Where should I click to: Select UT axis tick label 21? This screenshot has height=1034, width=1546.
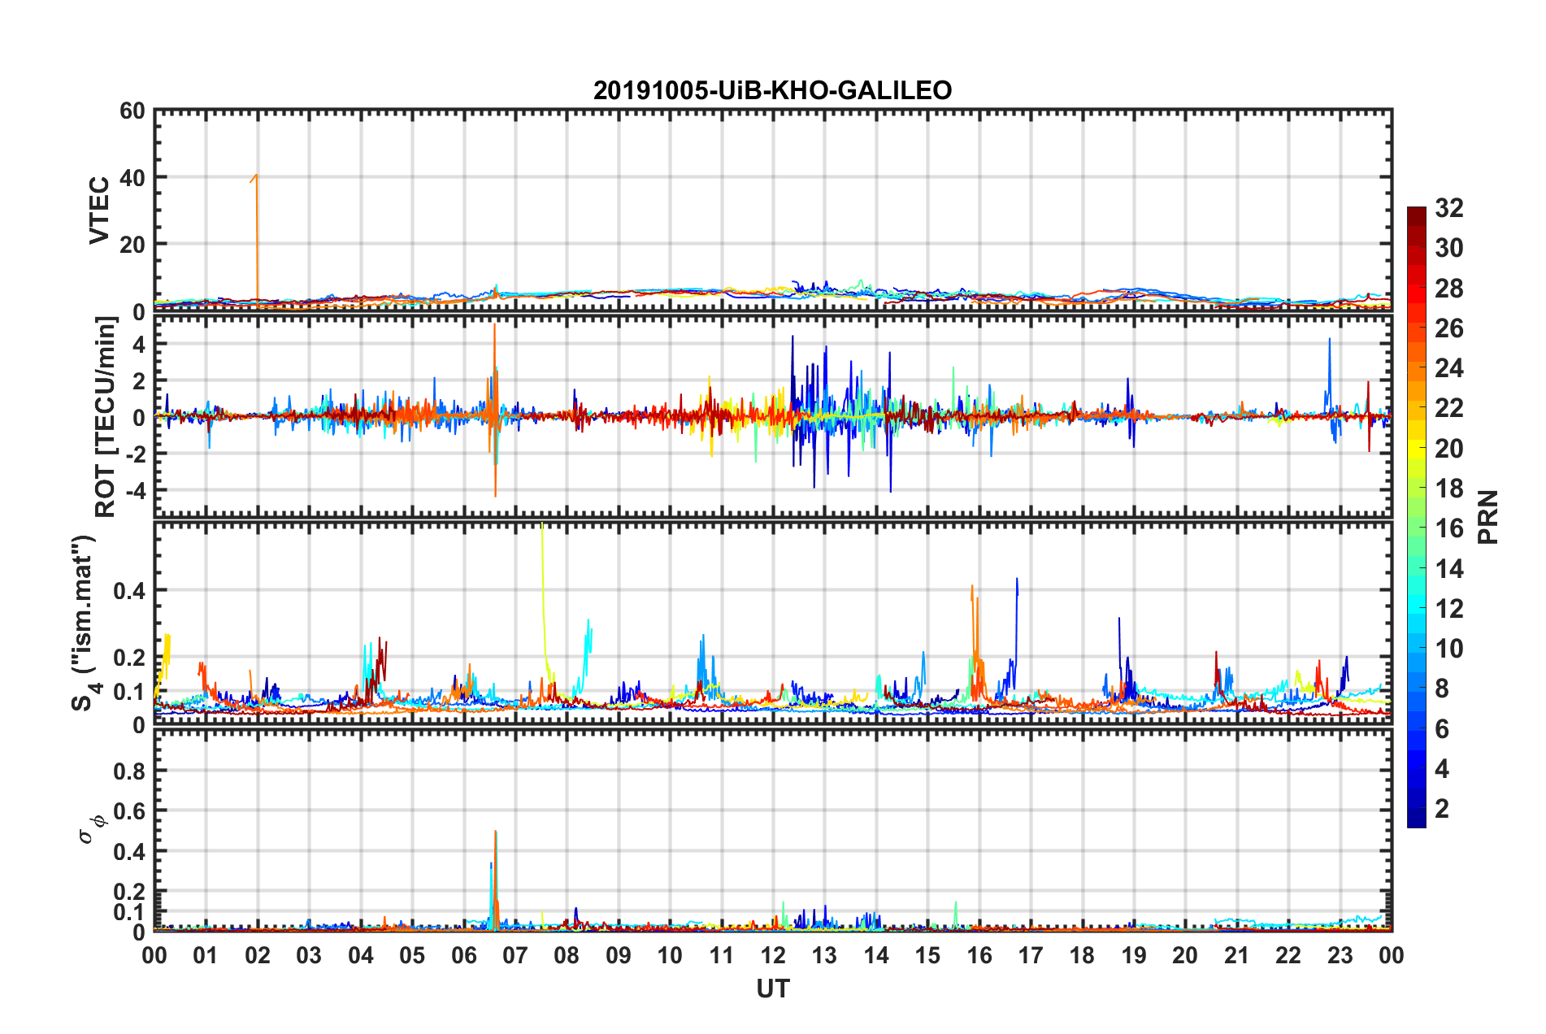coord(1237,955)
